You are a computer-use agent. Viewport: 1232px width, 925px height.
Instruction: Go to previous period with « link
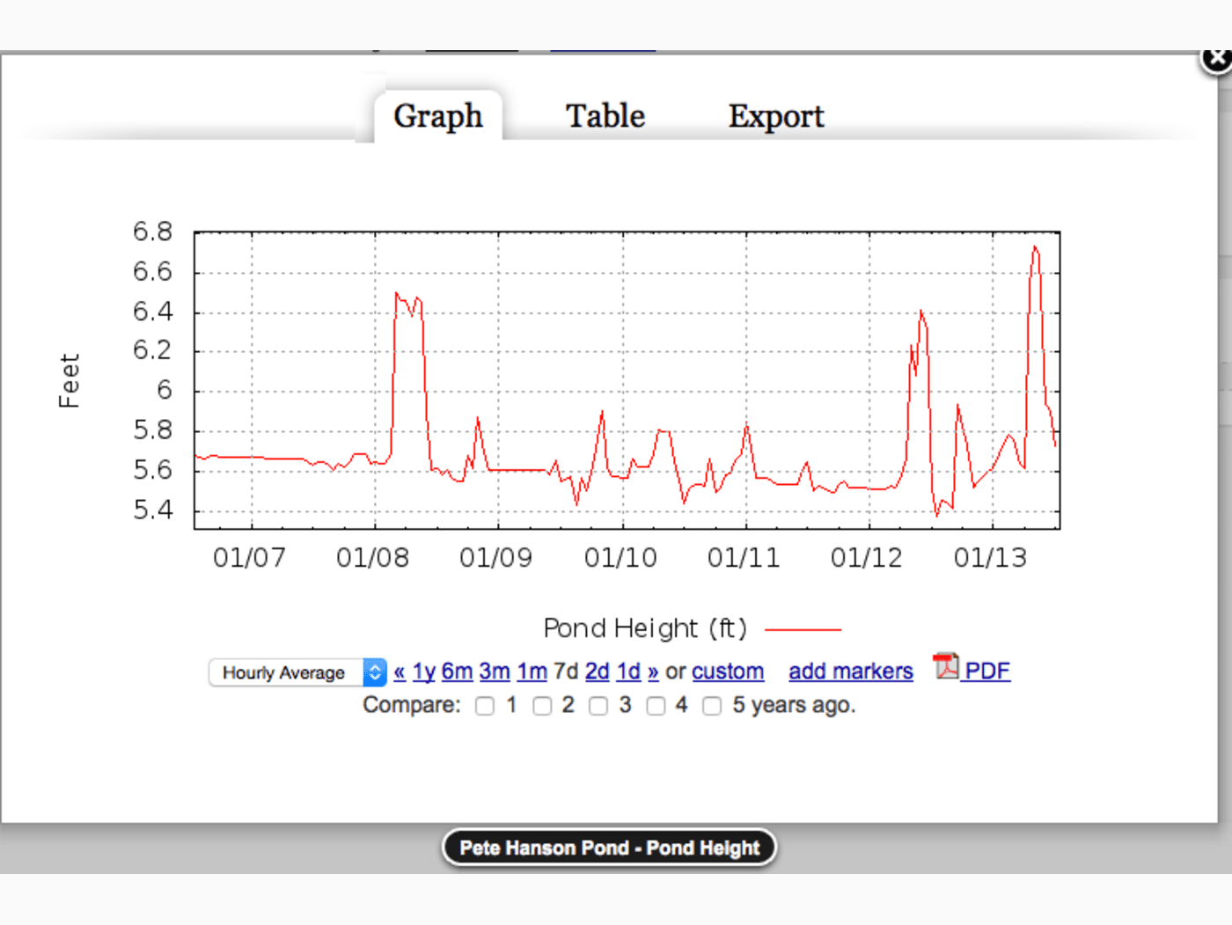coord(400,672)
